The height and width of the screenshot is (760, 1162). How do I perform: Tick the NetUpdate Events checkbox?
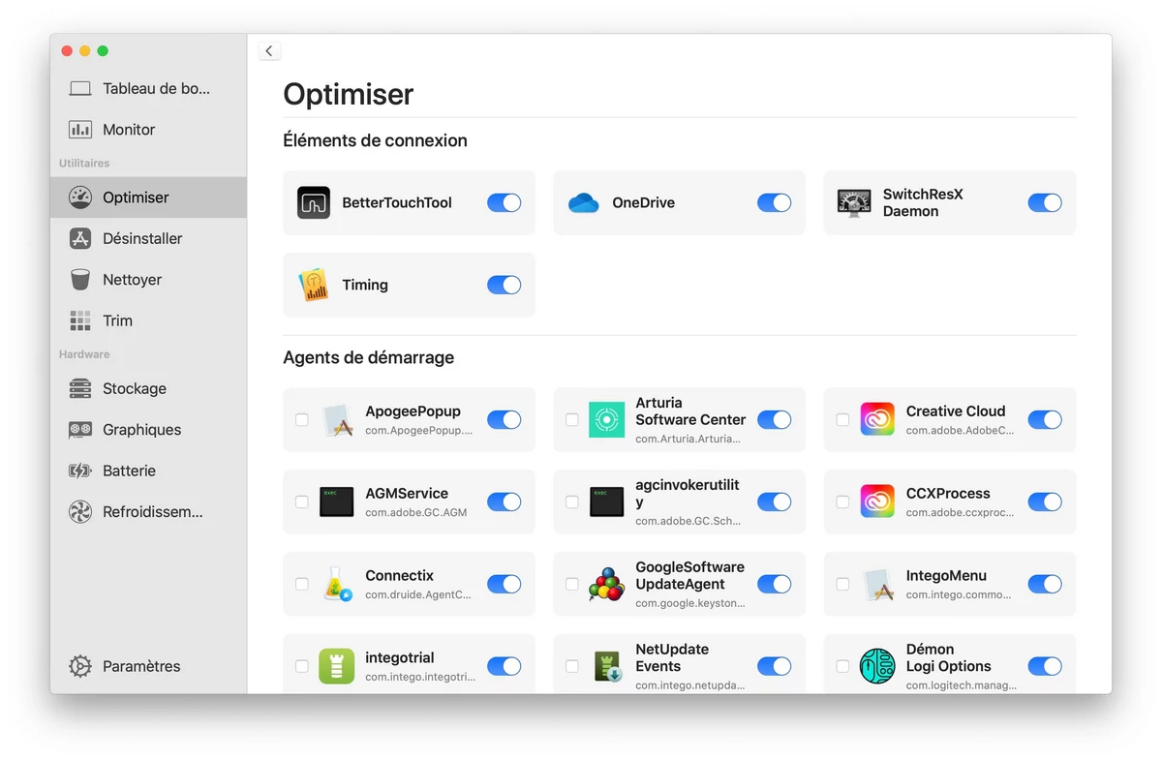(572, 666)
